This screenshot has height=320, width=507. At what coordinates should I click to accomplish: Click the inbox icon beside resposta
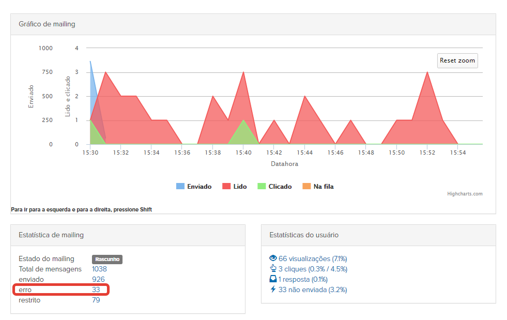pyautogui.click(x=273, y=279)
